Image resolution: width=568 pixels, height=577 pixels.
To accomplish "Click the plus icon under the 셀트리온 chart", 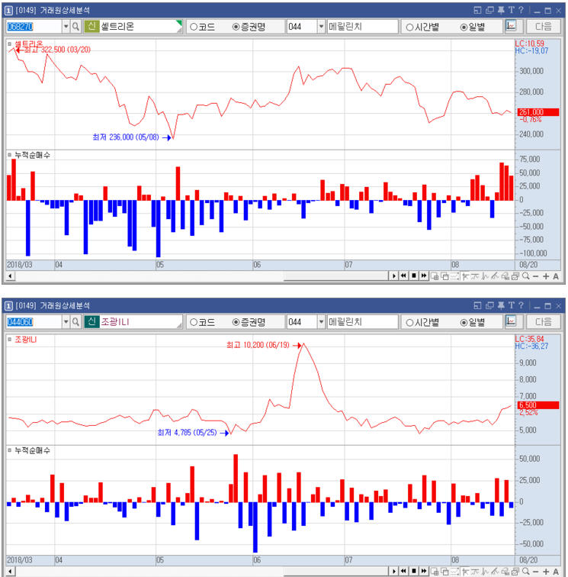I will tap(546, 276).
